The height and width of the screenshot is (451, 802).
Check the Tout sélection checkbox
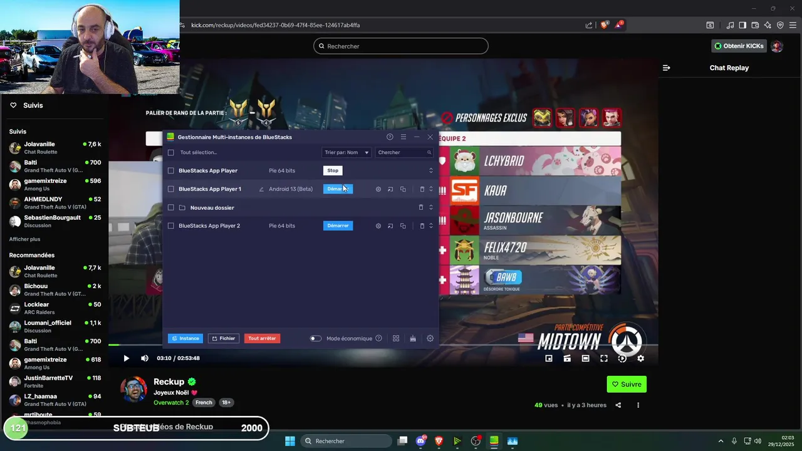(x=170, y=152)
